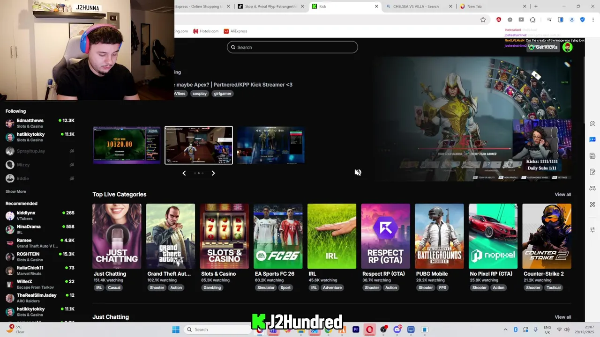Open the Windows Start menu
The width and height of the screenshot is (600, 337).
[176, 330]
